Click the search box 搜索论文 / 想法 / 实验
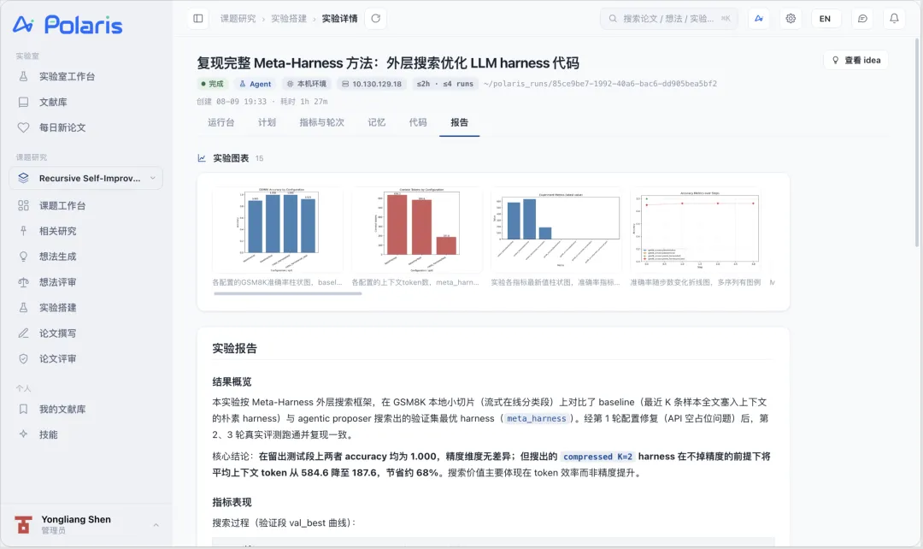Screen dimensions: 923x549 pos(668,18)
